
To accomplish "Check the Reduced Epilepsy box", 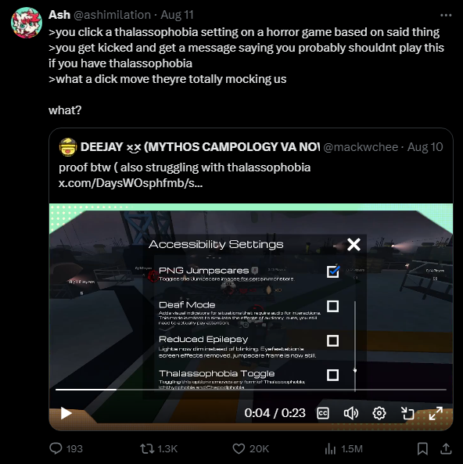I will 333,340.
